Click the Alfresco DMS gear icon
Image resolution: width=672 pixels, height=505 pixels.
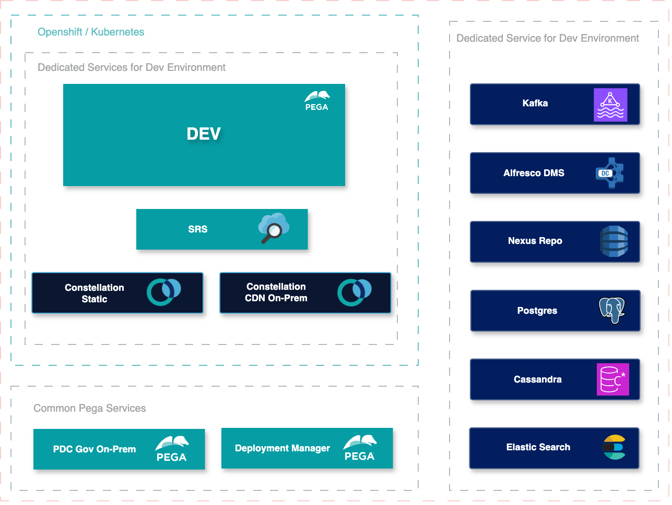click(x=610, y=173)
